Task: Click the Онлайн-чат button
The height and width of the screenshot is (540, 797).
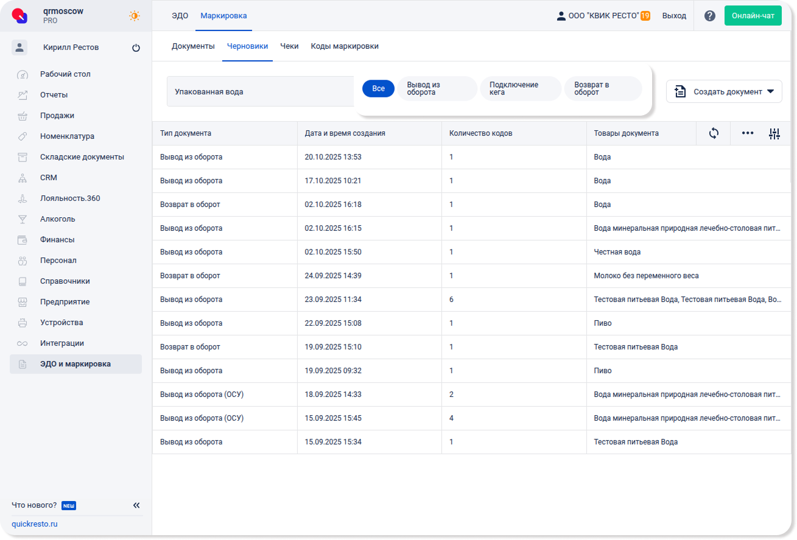Action: click(x=753, y=16)
